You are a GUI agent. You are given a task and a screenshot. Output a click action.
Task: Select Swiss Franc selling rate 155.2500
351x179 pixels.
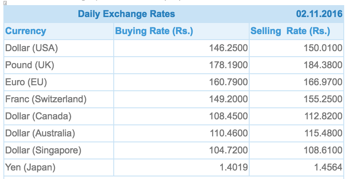(x=323, y=99)
